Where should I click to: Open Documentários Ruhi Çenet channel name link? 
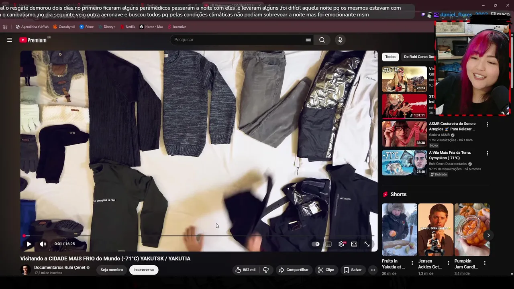pos(59,267)
